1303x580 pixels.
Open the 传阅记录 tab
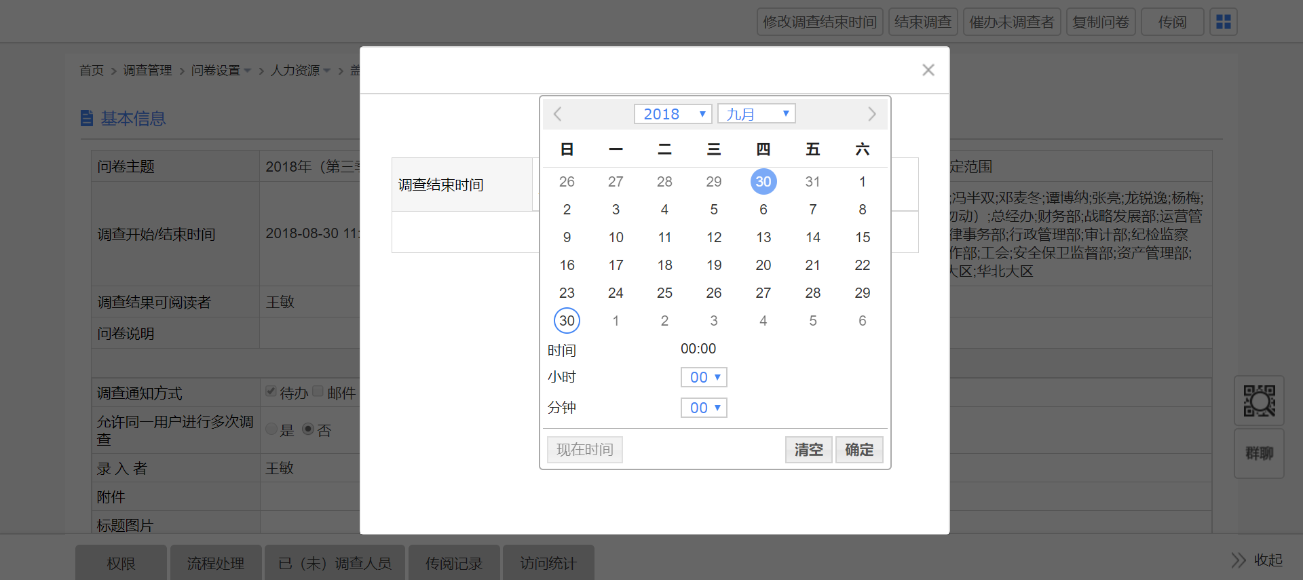(x=454, y=563)
